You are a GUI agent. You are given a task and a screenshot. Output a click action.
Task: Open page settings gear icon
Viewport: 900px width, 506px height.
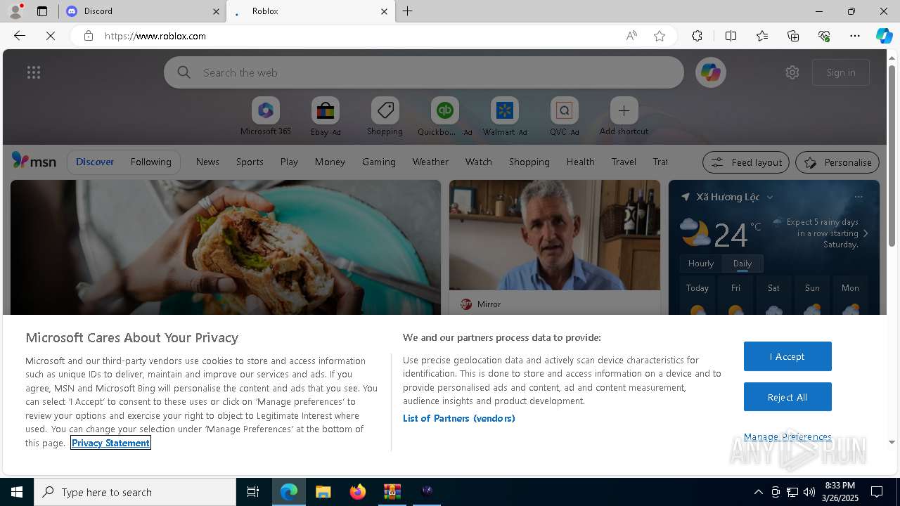[792, 72]
